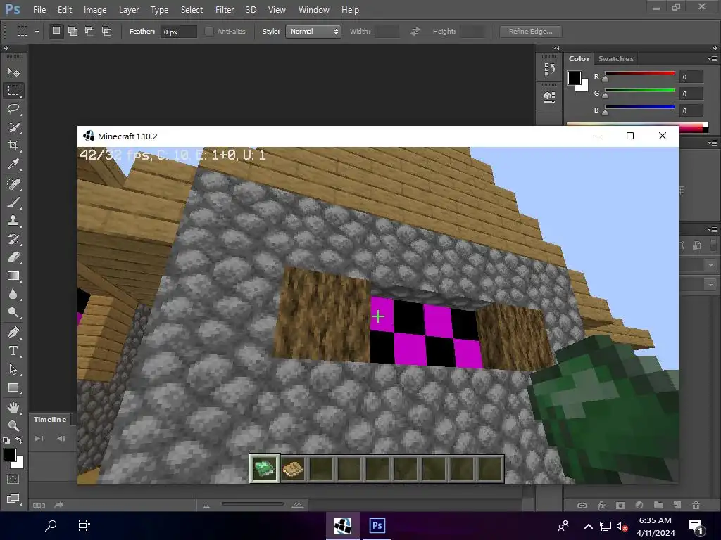This screenshot has width=721, height=540.
Task: Select the Lasso tool
Action: 13,109
